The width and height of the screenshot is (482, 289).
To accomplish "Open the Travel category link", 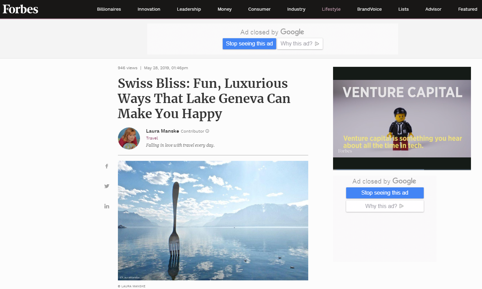I will point(152,138).
